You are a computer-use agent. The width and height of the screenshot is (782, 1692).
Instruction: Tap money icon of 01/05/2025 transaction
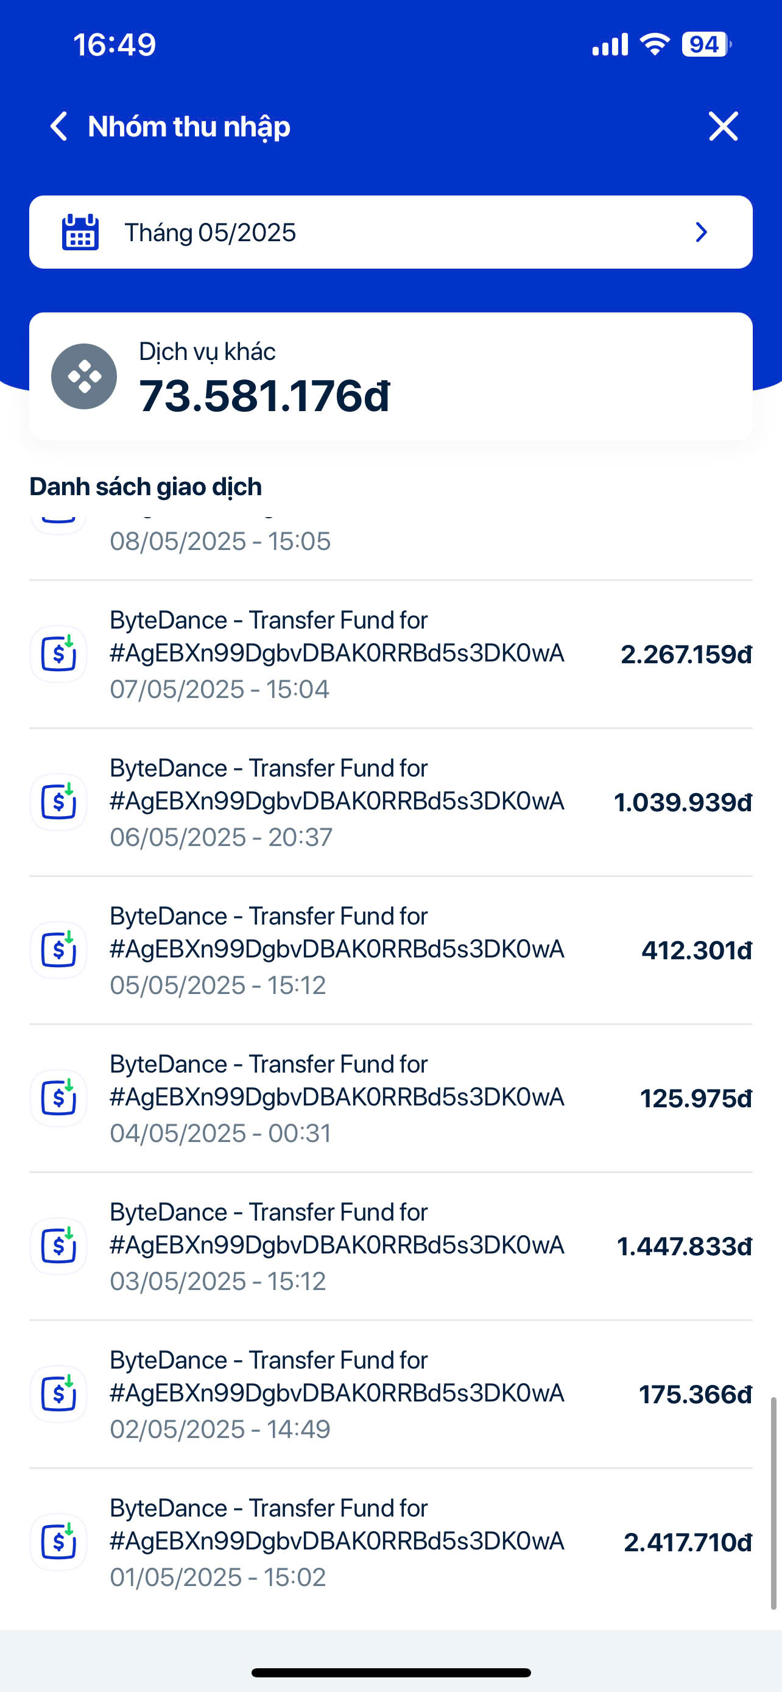pos(58,1542)
